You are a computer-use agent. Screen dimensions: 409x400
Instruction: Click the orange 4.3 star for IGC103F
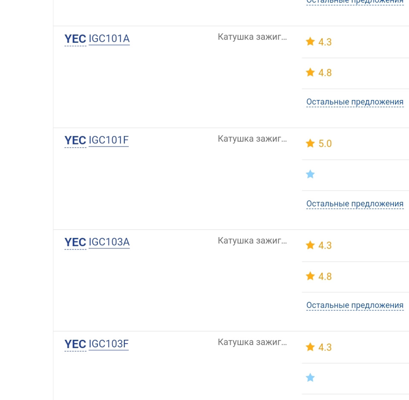click(310, 347)
